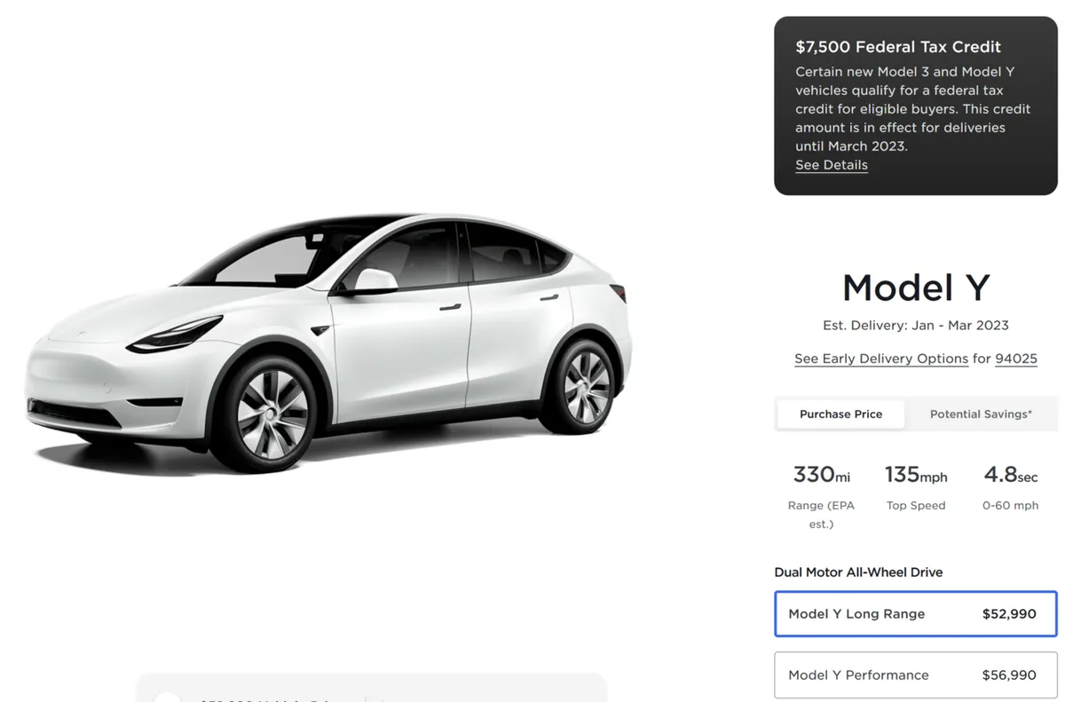Click the Model Y title heading
This screenshot has height=702, width=1065.
coord(916,288)
